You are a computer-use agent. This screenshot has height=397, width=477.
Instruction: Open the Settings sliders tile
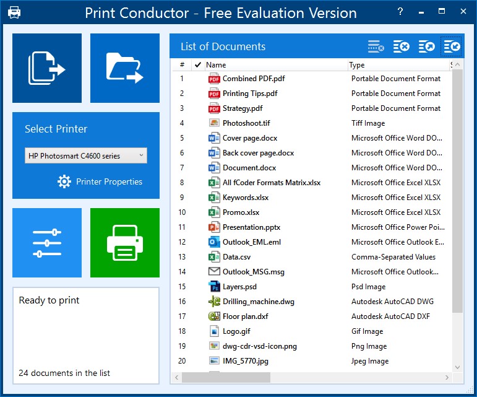[47, 243]
